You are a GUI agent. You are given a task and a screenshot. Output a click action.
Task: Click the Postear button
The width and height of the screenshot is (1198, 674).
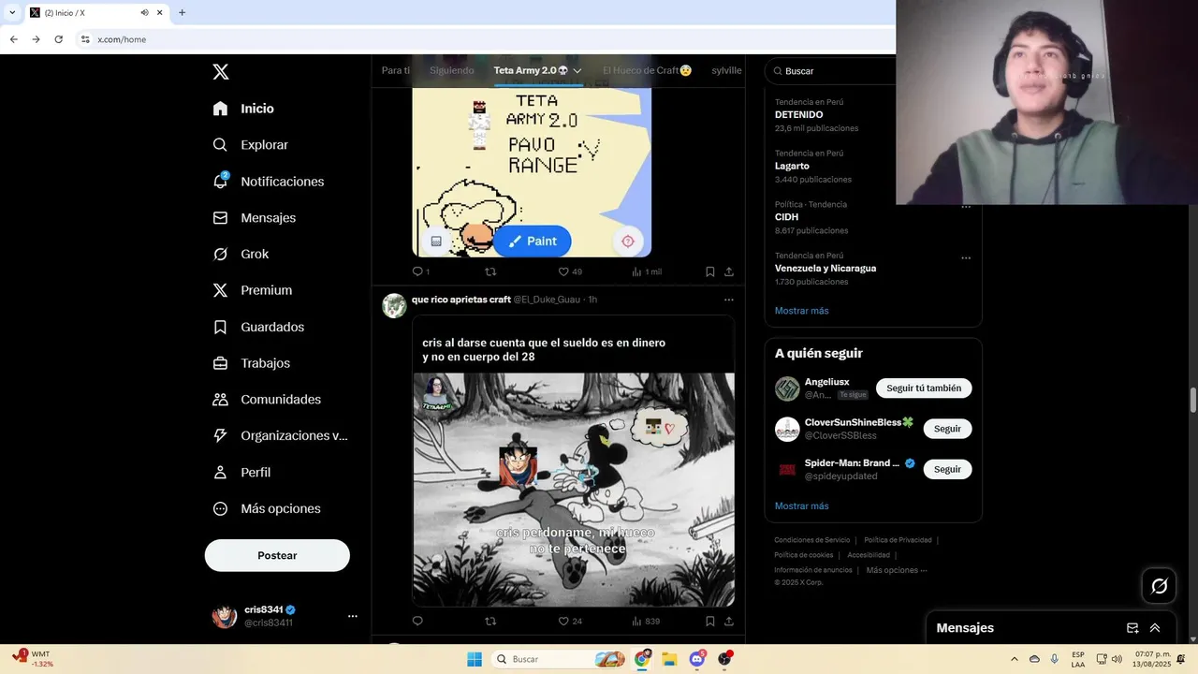click(277, 555)
